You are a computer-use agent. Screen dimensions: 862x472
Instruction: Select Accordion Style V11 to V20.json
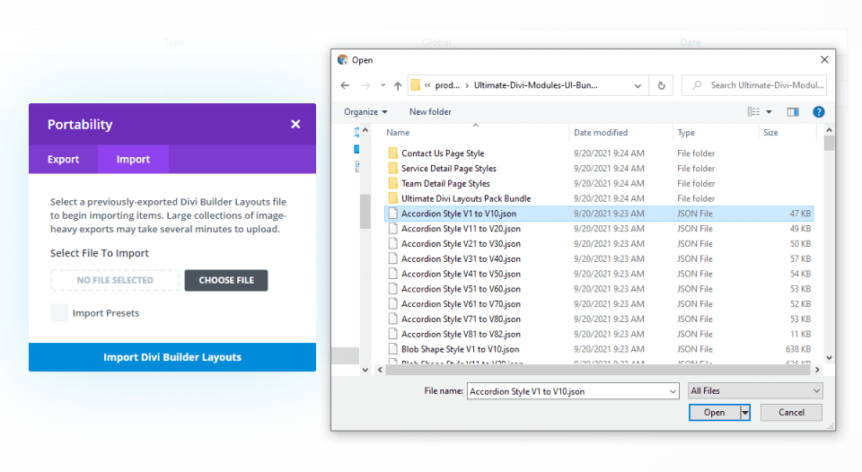pyautogui.click(x=599, y=229)
